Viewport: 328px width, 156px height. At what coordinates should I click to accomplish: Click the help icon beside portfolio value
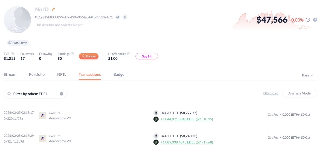tap(315, 20)
